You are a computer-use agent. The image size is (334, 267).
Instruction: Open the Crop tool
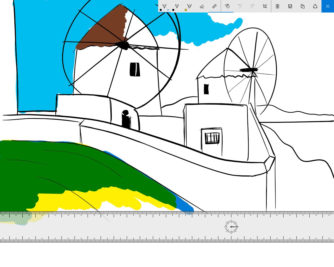tap(265, 6)
